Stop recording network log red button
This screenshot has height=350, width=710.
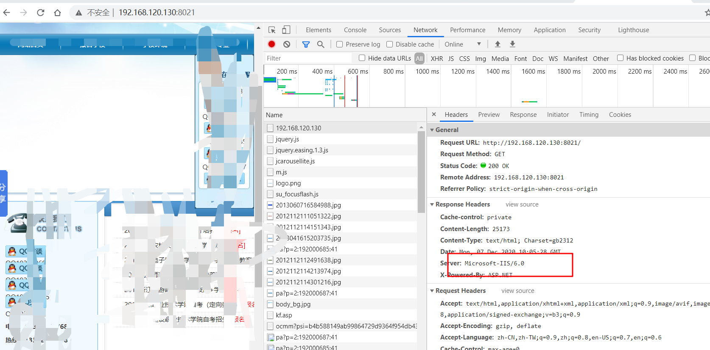(x=272, y=44)
